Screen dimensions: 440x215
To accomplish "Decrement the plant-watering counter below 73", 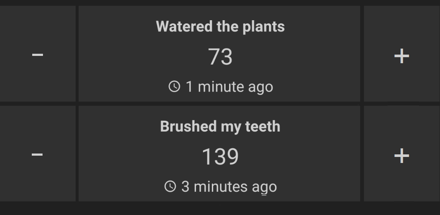I will pyautogui.click(x=37, y=55).
